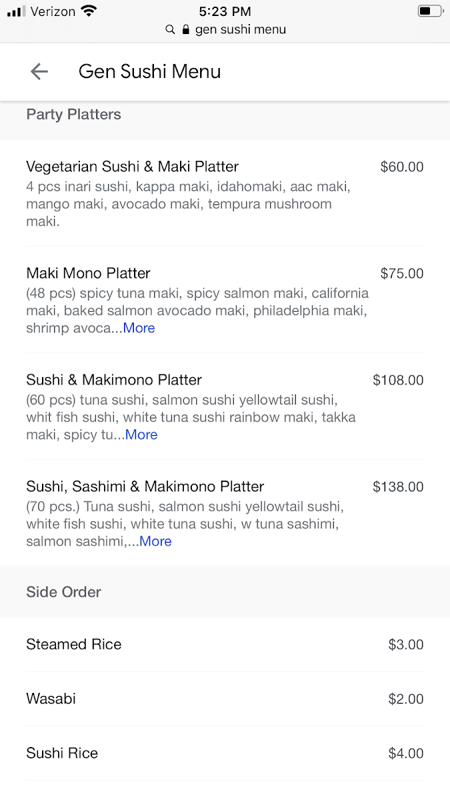Viewport: 450px width, 801px height.
Task: Tap the Wi-Fi icon in status bar
Action: [88, 11]
